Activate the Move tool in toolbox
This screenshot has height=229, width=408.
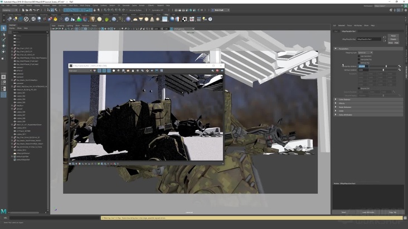pos(3,46)
